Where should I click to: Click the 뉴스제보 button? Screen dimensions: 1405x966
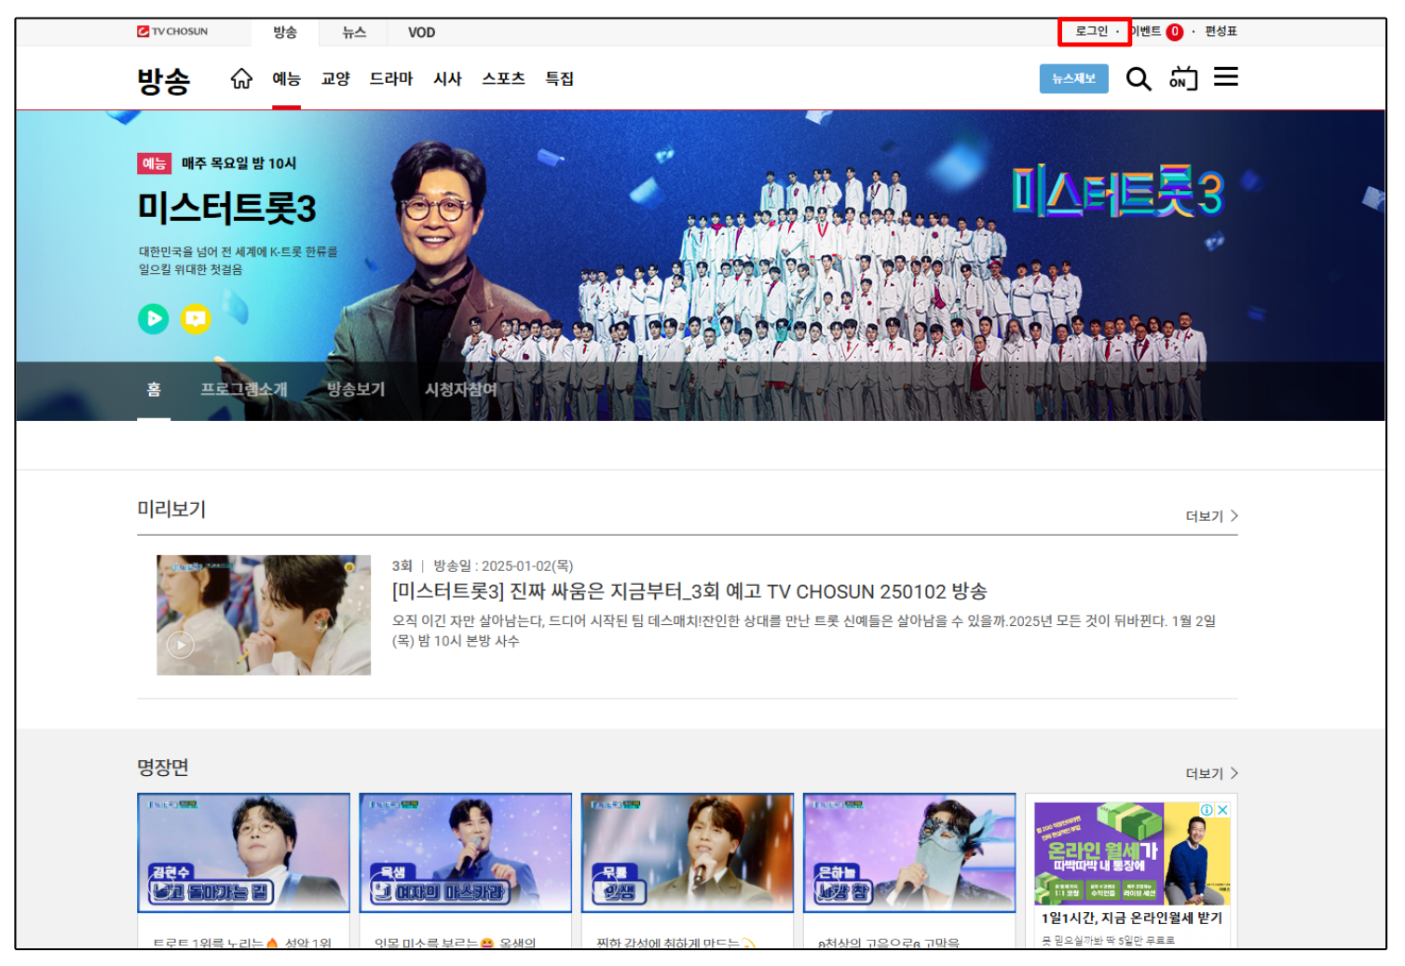click(1073, 78)
